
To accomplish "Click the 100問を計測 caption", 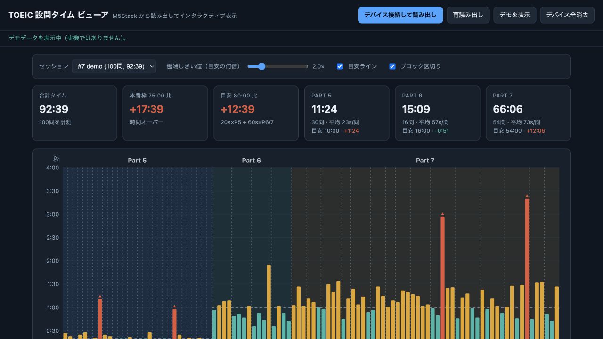I will (x=55, y=122).
